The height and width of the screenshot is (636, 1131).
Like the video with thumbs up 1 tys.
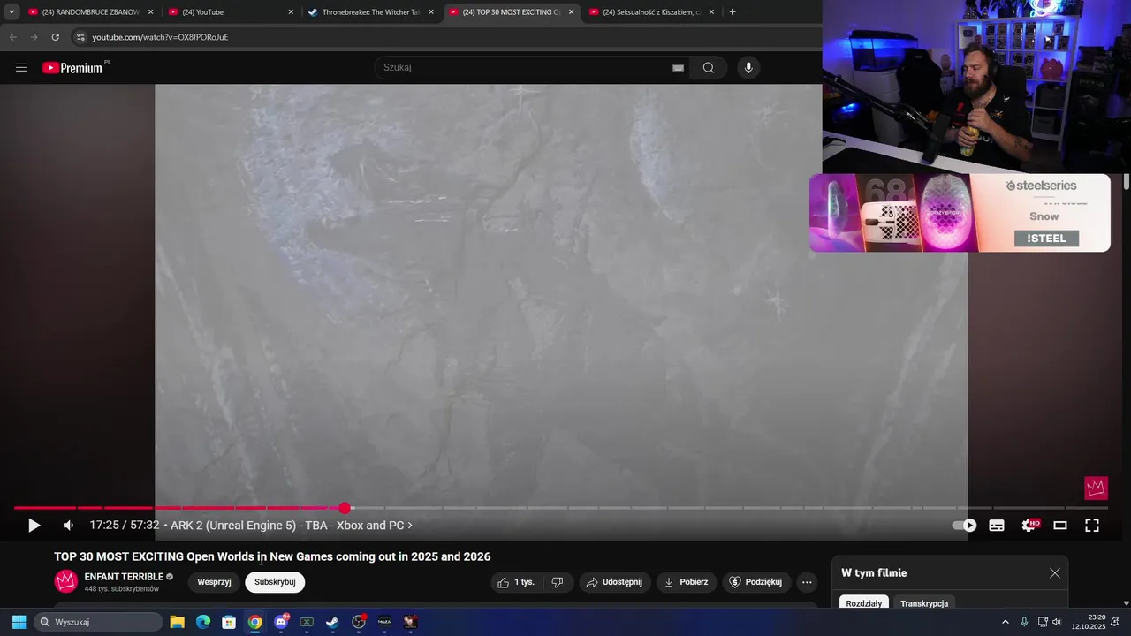click(515, 582)
